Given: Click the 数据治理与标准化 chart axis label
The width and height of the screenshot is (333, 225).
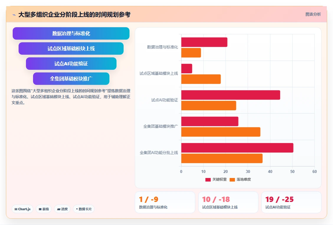Looking at the screenshot, I should coord(163,47).
